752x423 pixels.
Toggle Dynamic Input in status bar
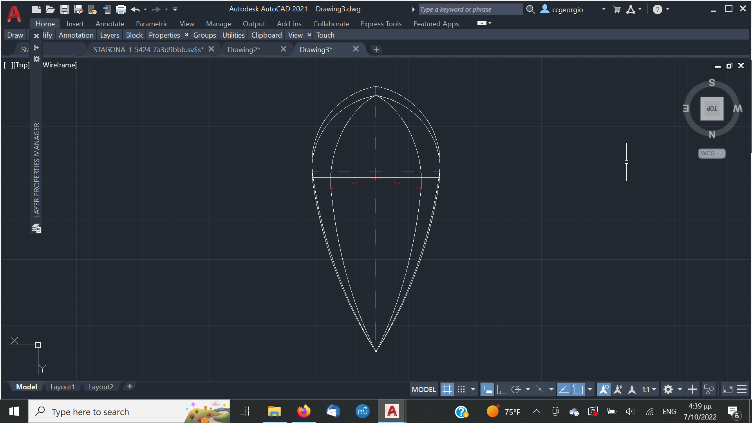(x=487, y=389)
